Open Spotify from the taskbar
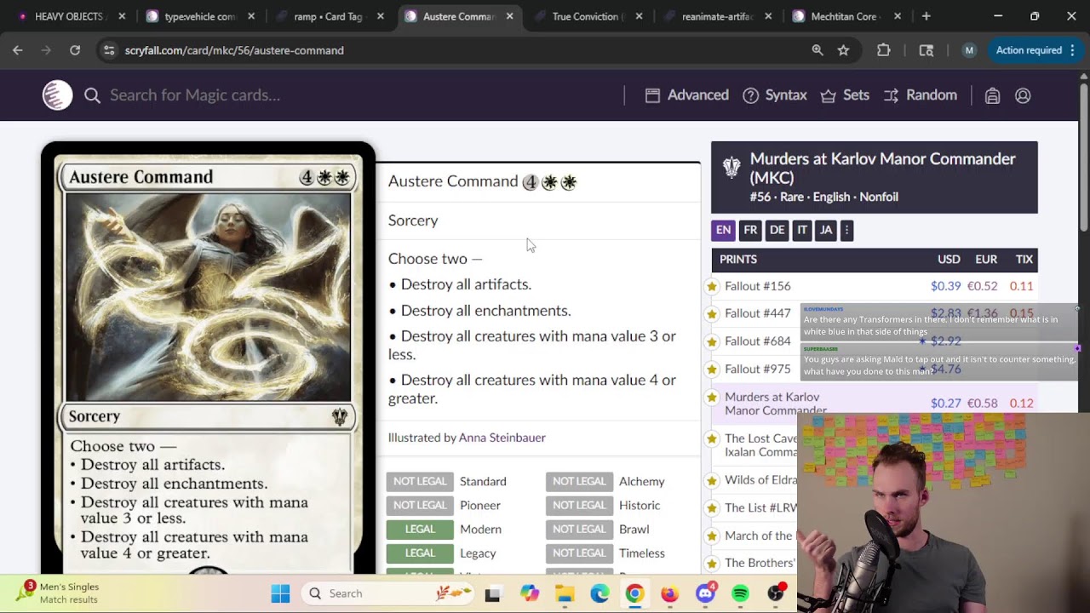 tap(740, 593)
